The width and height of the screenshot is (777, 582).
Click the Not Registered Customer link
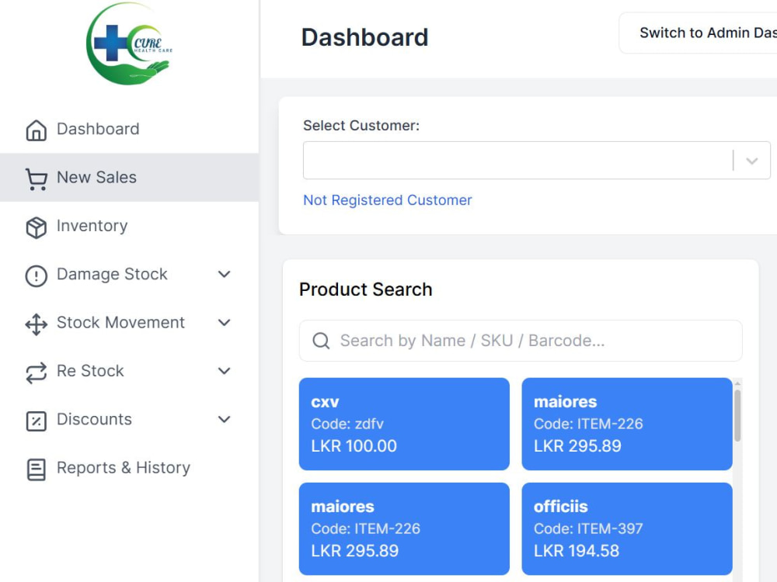coord(388,200)
